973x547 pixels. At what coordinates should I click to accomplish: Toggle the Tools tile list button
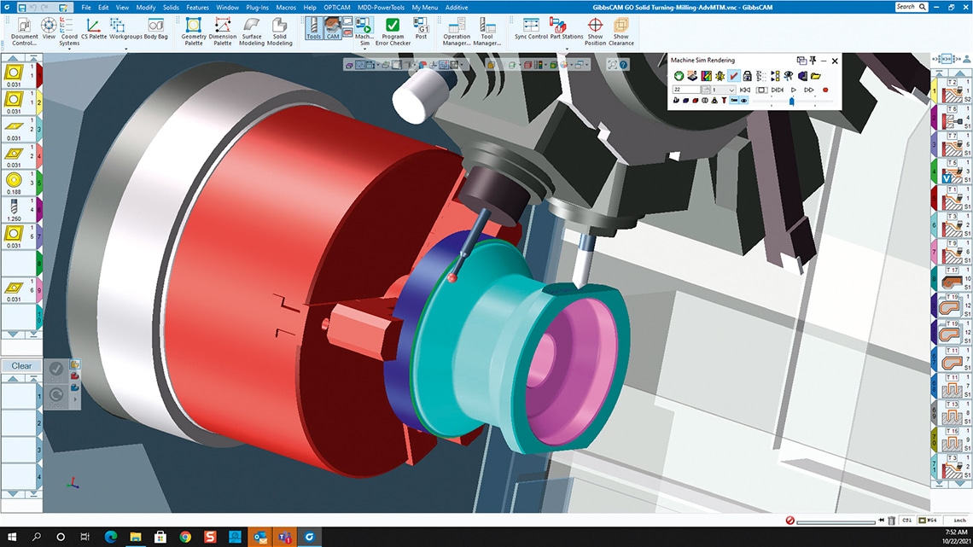click(x=313, y=28)
